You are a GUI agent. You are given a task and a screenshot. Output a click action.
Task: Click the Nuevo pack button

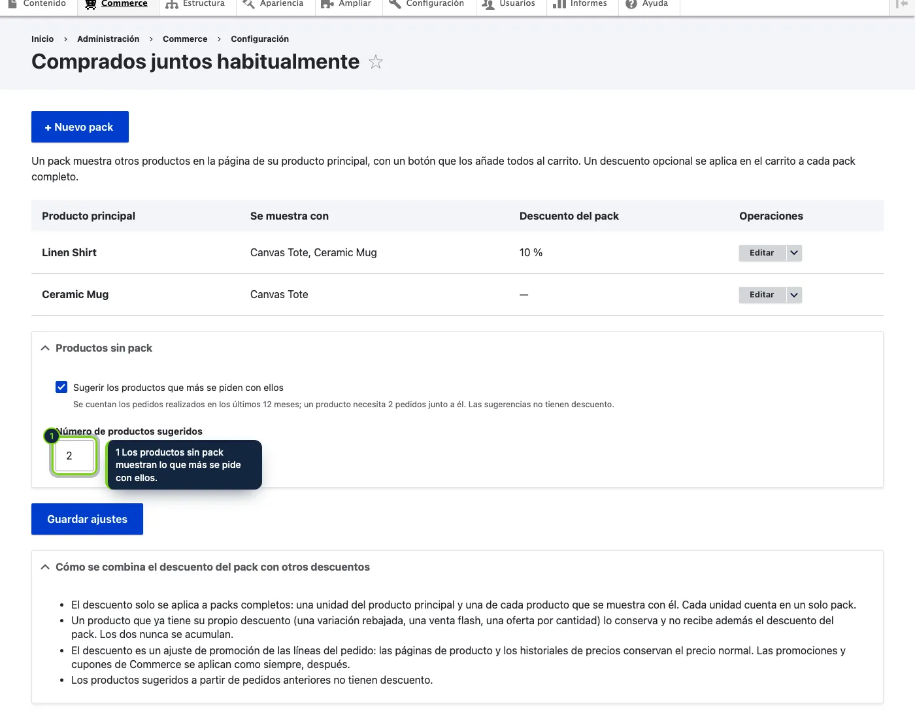coord(80,127)
